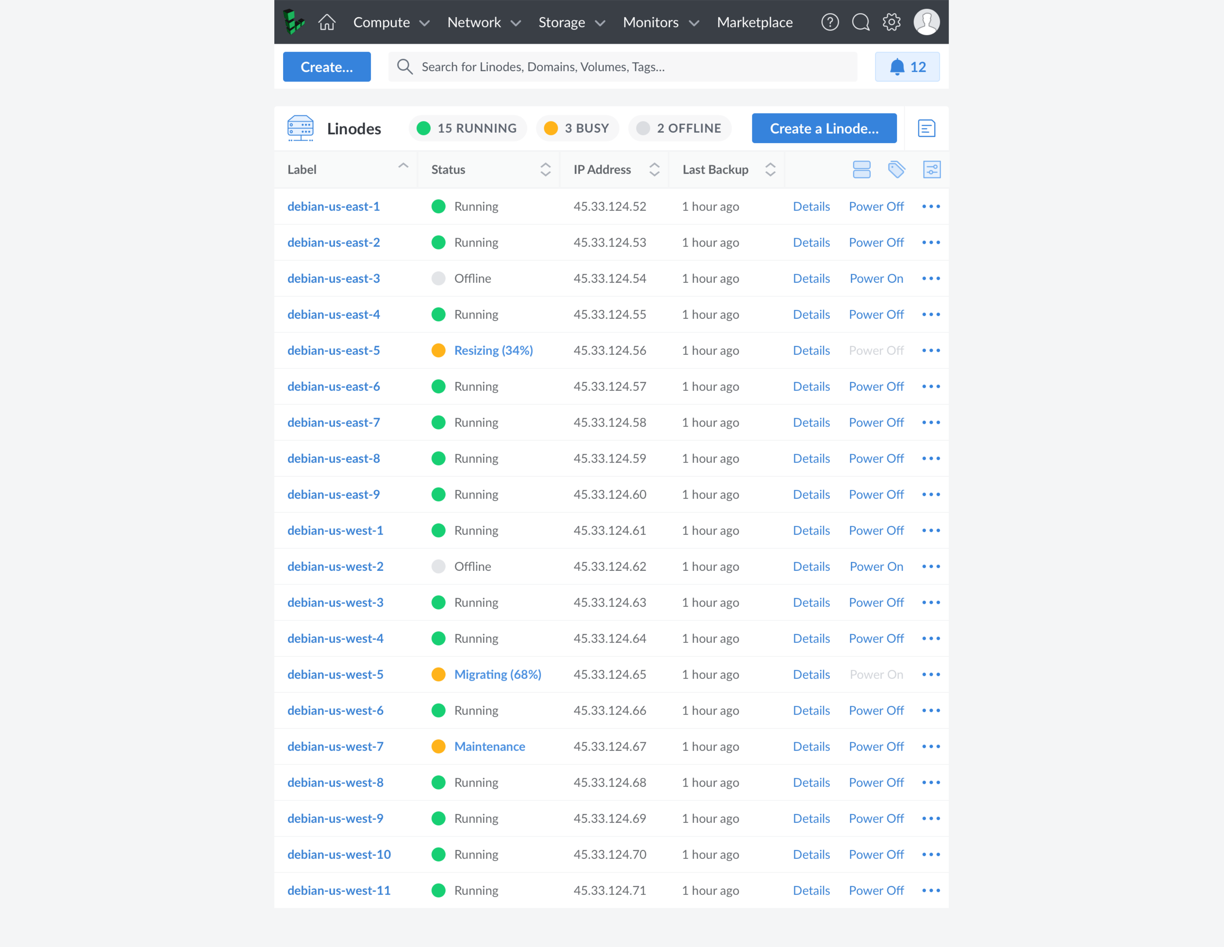Screen dimensions: 1224x947
Task: Open the user profile avatar
Action: coord(926,22)
